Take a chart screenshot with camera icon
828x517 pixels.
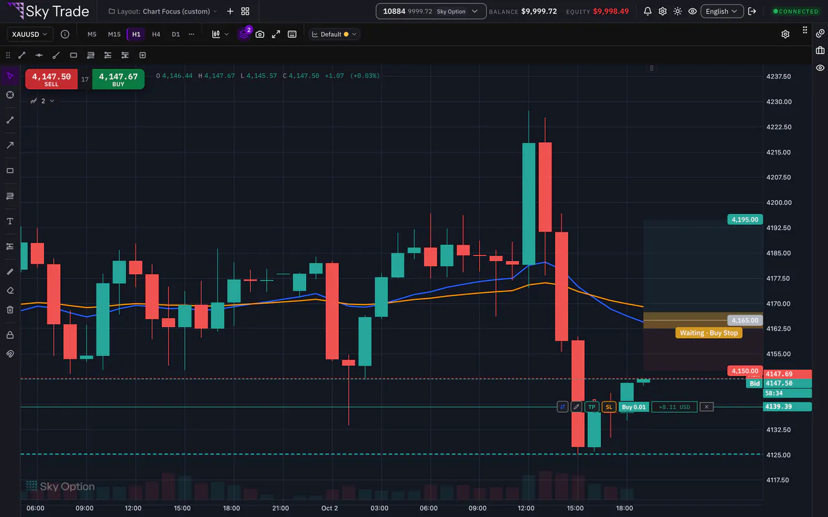(x=260, y=34)
